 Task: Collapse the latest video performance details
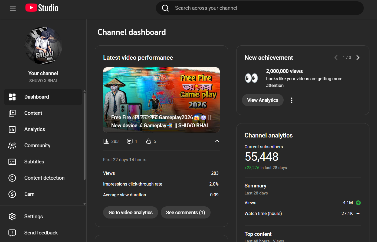tap(217, 141)
